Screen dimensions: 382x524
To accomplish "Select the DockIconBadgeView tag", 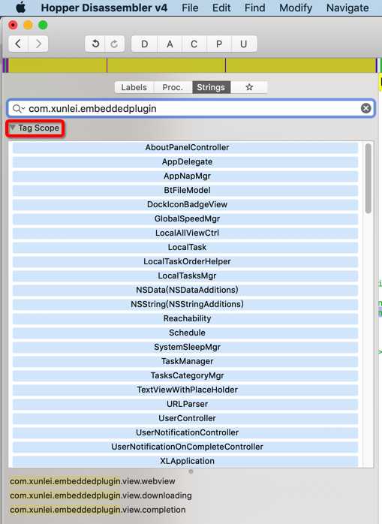I will (x=185, y=204).
